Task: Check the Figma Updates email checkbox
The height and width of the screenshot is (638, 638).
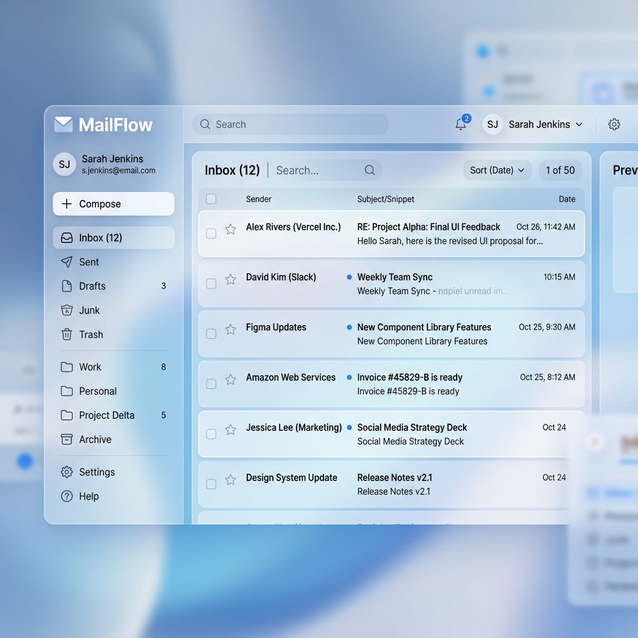Action: (x=211, y=334)
